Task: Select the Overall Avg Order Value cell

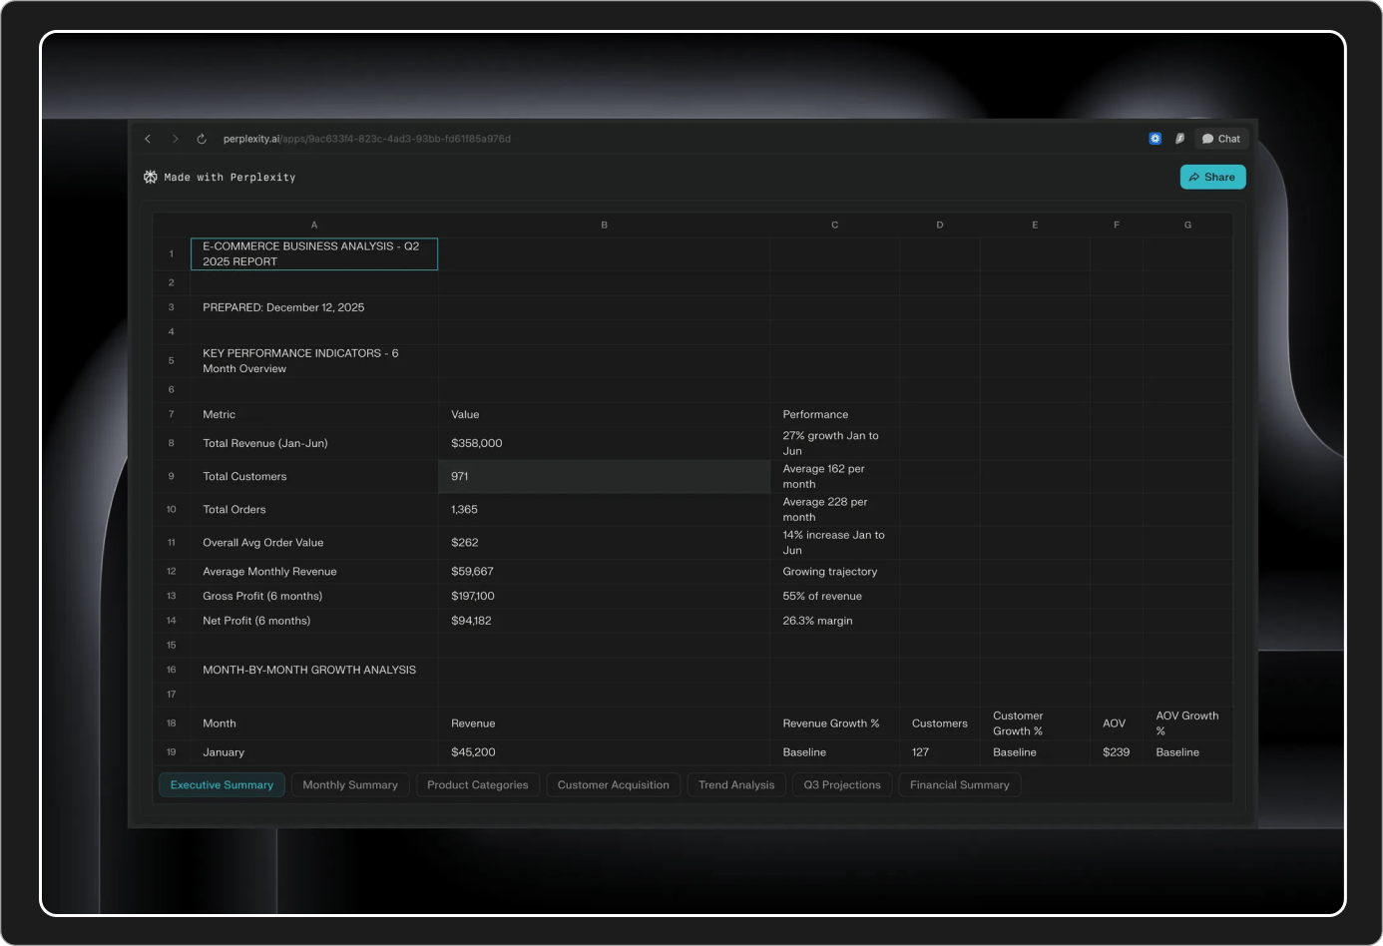Action: click(x=314, y=543)
